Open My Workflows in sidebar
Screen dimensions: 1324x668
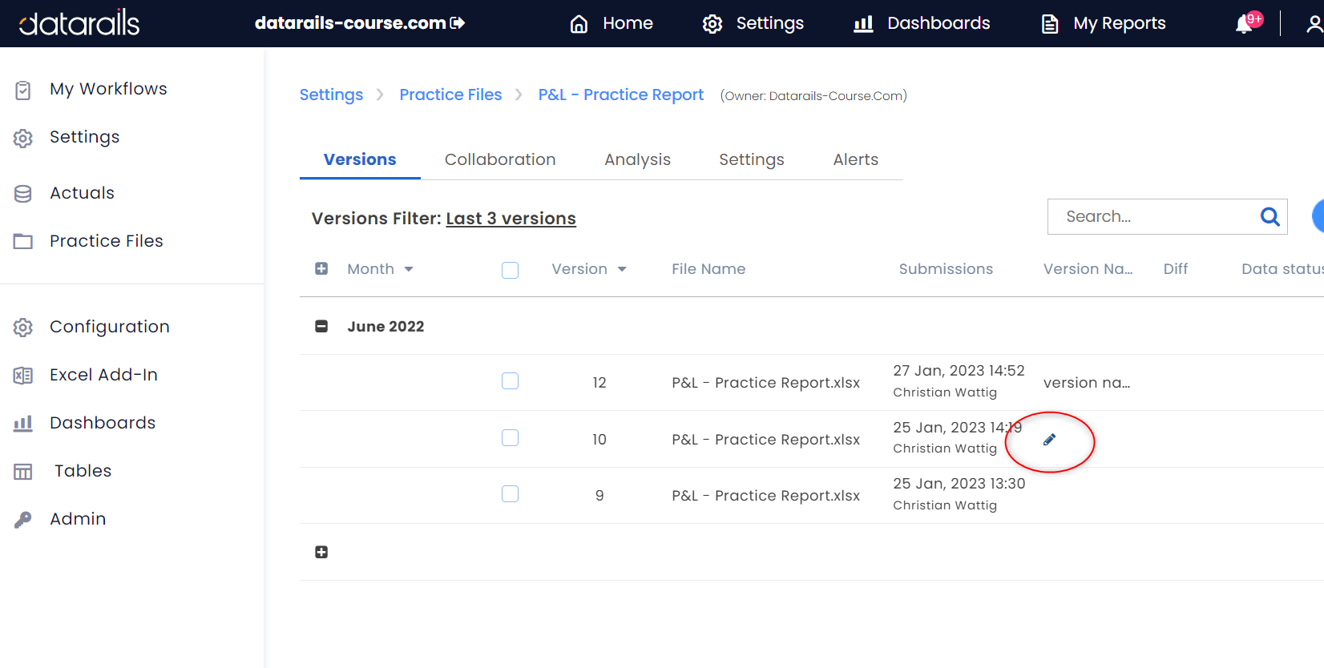click(108, 89)
